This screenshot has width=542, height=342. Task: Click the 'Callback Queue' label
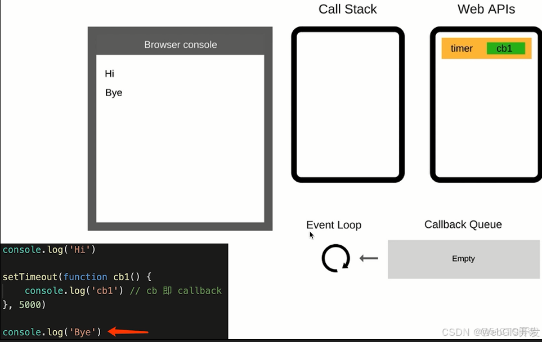463,224
